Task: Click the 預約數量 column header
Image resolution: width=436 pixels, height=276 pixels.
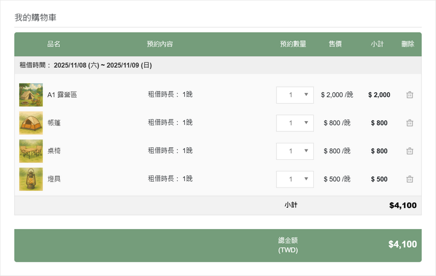Action: [x=293, y=44]
